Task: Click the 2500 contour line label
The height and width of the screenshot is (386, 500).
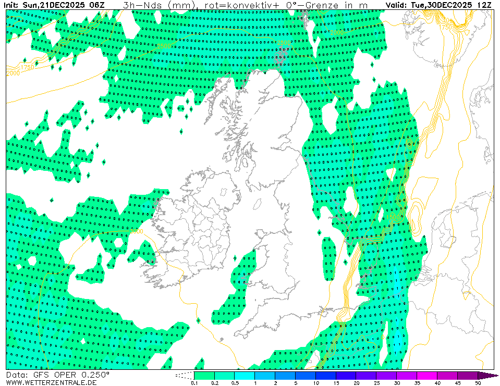Action: click(164, 47)
